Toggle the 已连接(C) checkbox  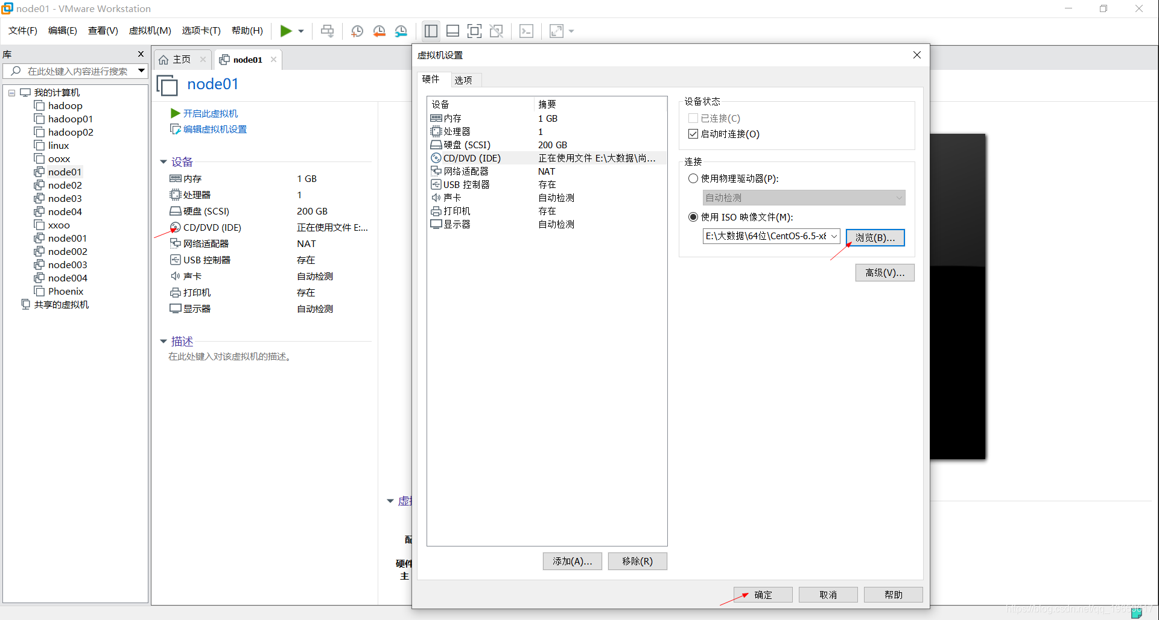[x=693, y=118]
